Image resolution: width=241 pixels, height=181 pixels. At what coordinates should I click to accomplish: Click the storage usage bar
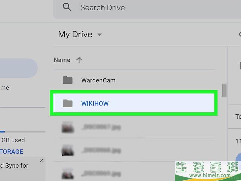point(23,132)
